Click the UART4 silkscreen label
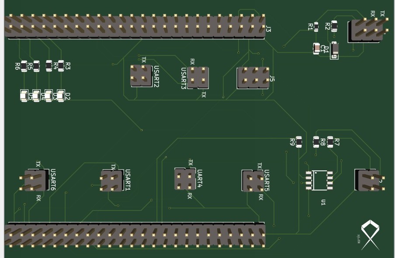Image resolution: width=395 pixels, height=258 pixels. 200,179
